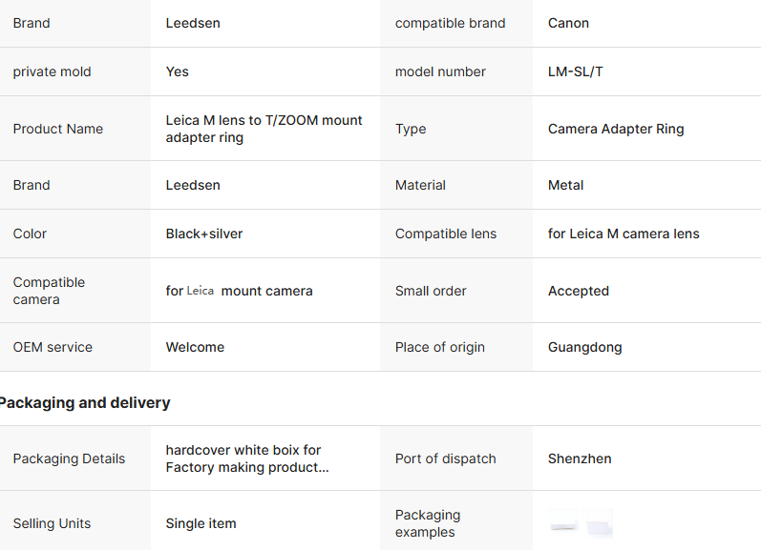This screenshot has width=761, height=550.
Task: Click the 'Guangdong' place of origin value
Action: point(584,347)
